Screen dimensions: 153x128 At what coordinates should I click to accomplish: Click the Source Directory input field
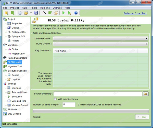[98, 94]
